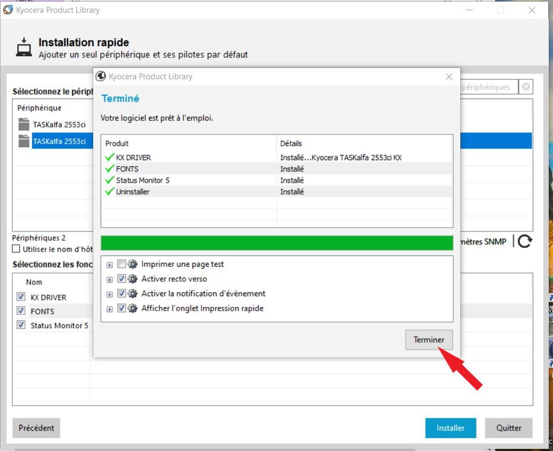Expand the Activer la notification d'évènement node
The width and height of the screenshot is (553, 451).
click(x=110, y=294)
